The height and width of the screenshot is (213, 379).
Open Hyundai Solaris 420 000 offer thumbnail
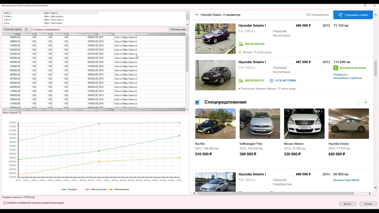(349, 124)
